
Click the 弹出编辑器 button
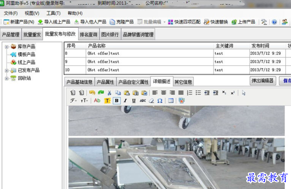[263, 81]
